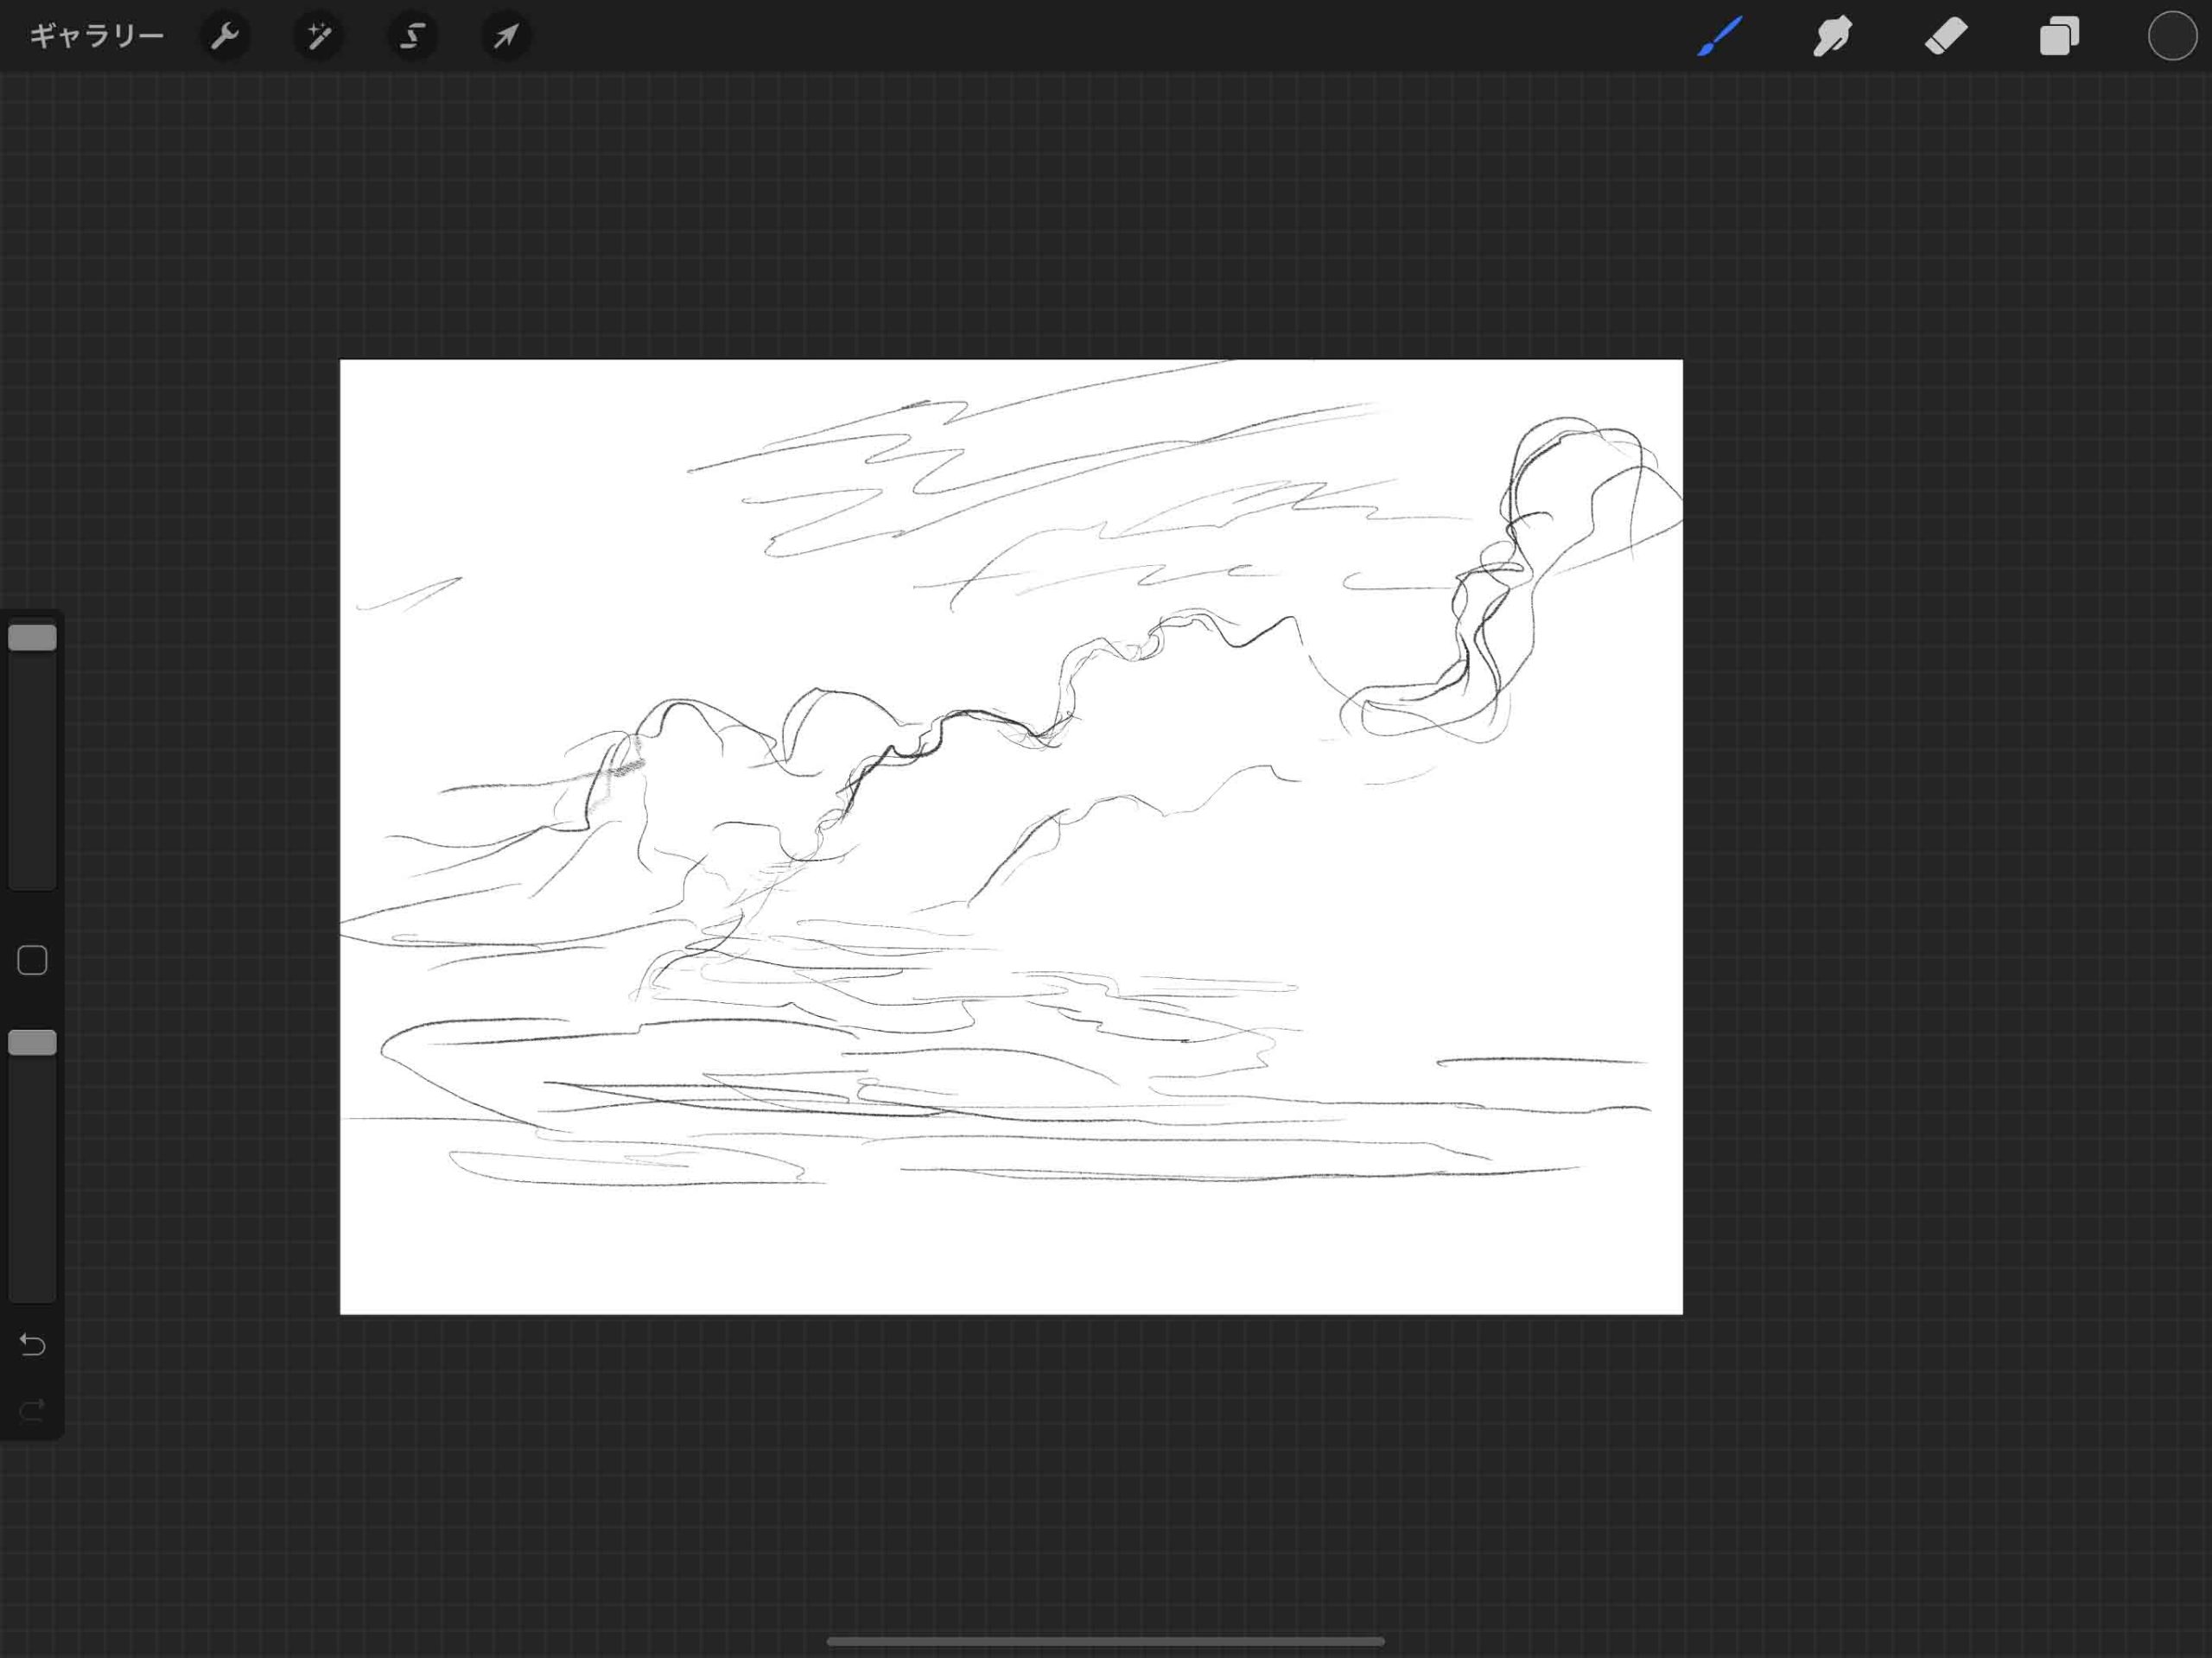Open the Layers panel
Screen dimensions: 2212x1658
click(2059, 36)
